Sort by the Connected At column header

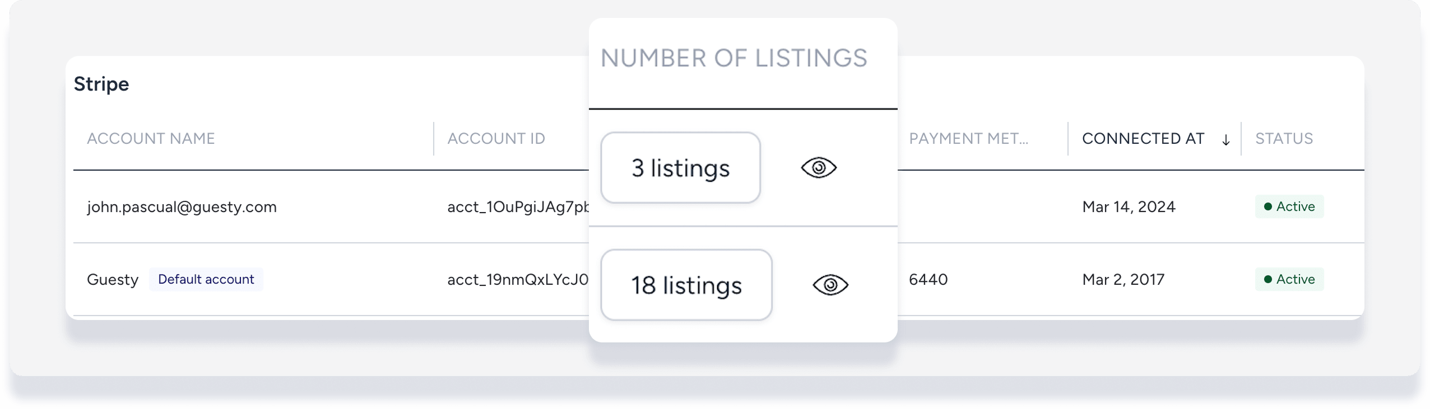tap(1143, 139)
